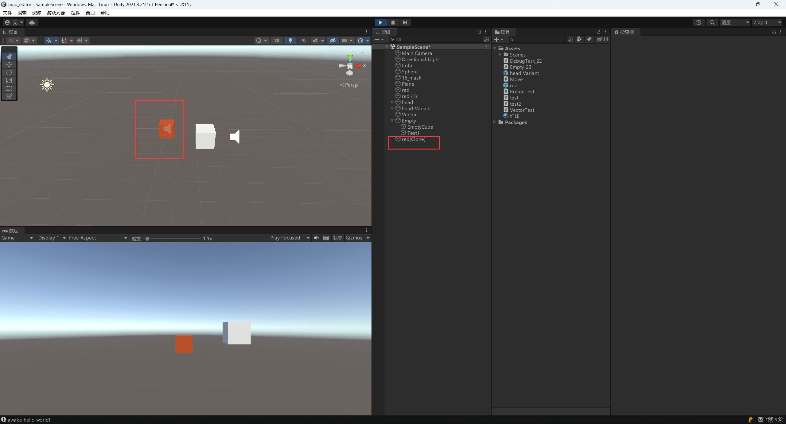Expand the Empty object in hierarchy

pos(393,120)
